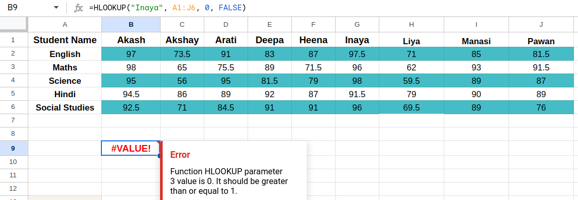Viewport: 578px width, 200px height.
Task: Click Pawan's English score 81.5
Action: tap(541, 54)
